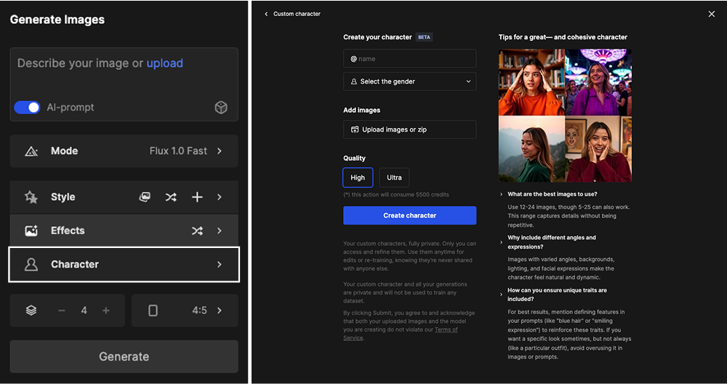727x384 pixels.
Task: Expand the Character options chevron
Action: pos(220,264)
